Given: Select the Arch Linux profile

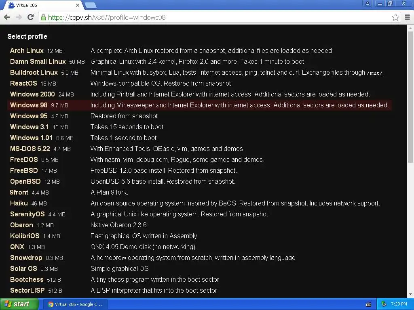Looking at the screenshot, I should click(27, 50).
